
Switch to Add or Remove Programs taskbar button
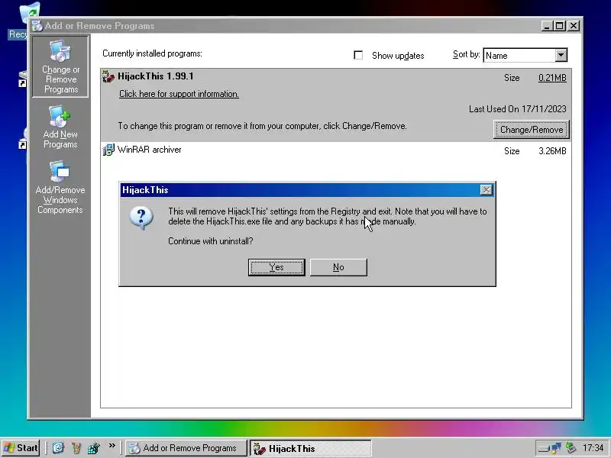(x=186, y=448)
